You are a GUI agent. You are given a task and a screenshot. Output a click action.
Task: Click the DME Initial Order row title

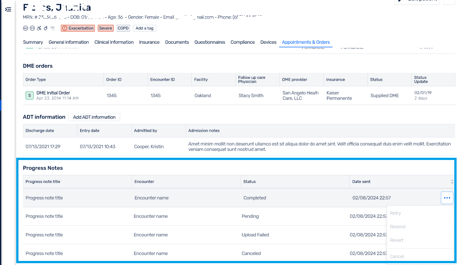(x=53, y=93)
